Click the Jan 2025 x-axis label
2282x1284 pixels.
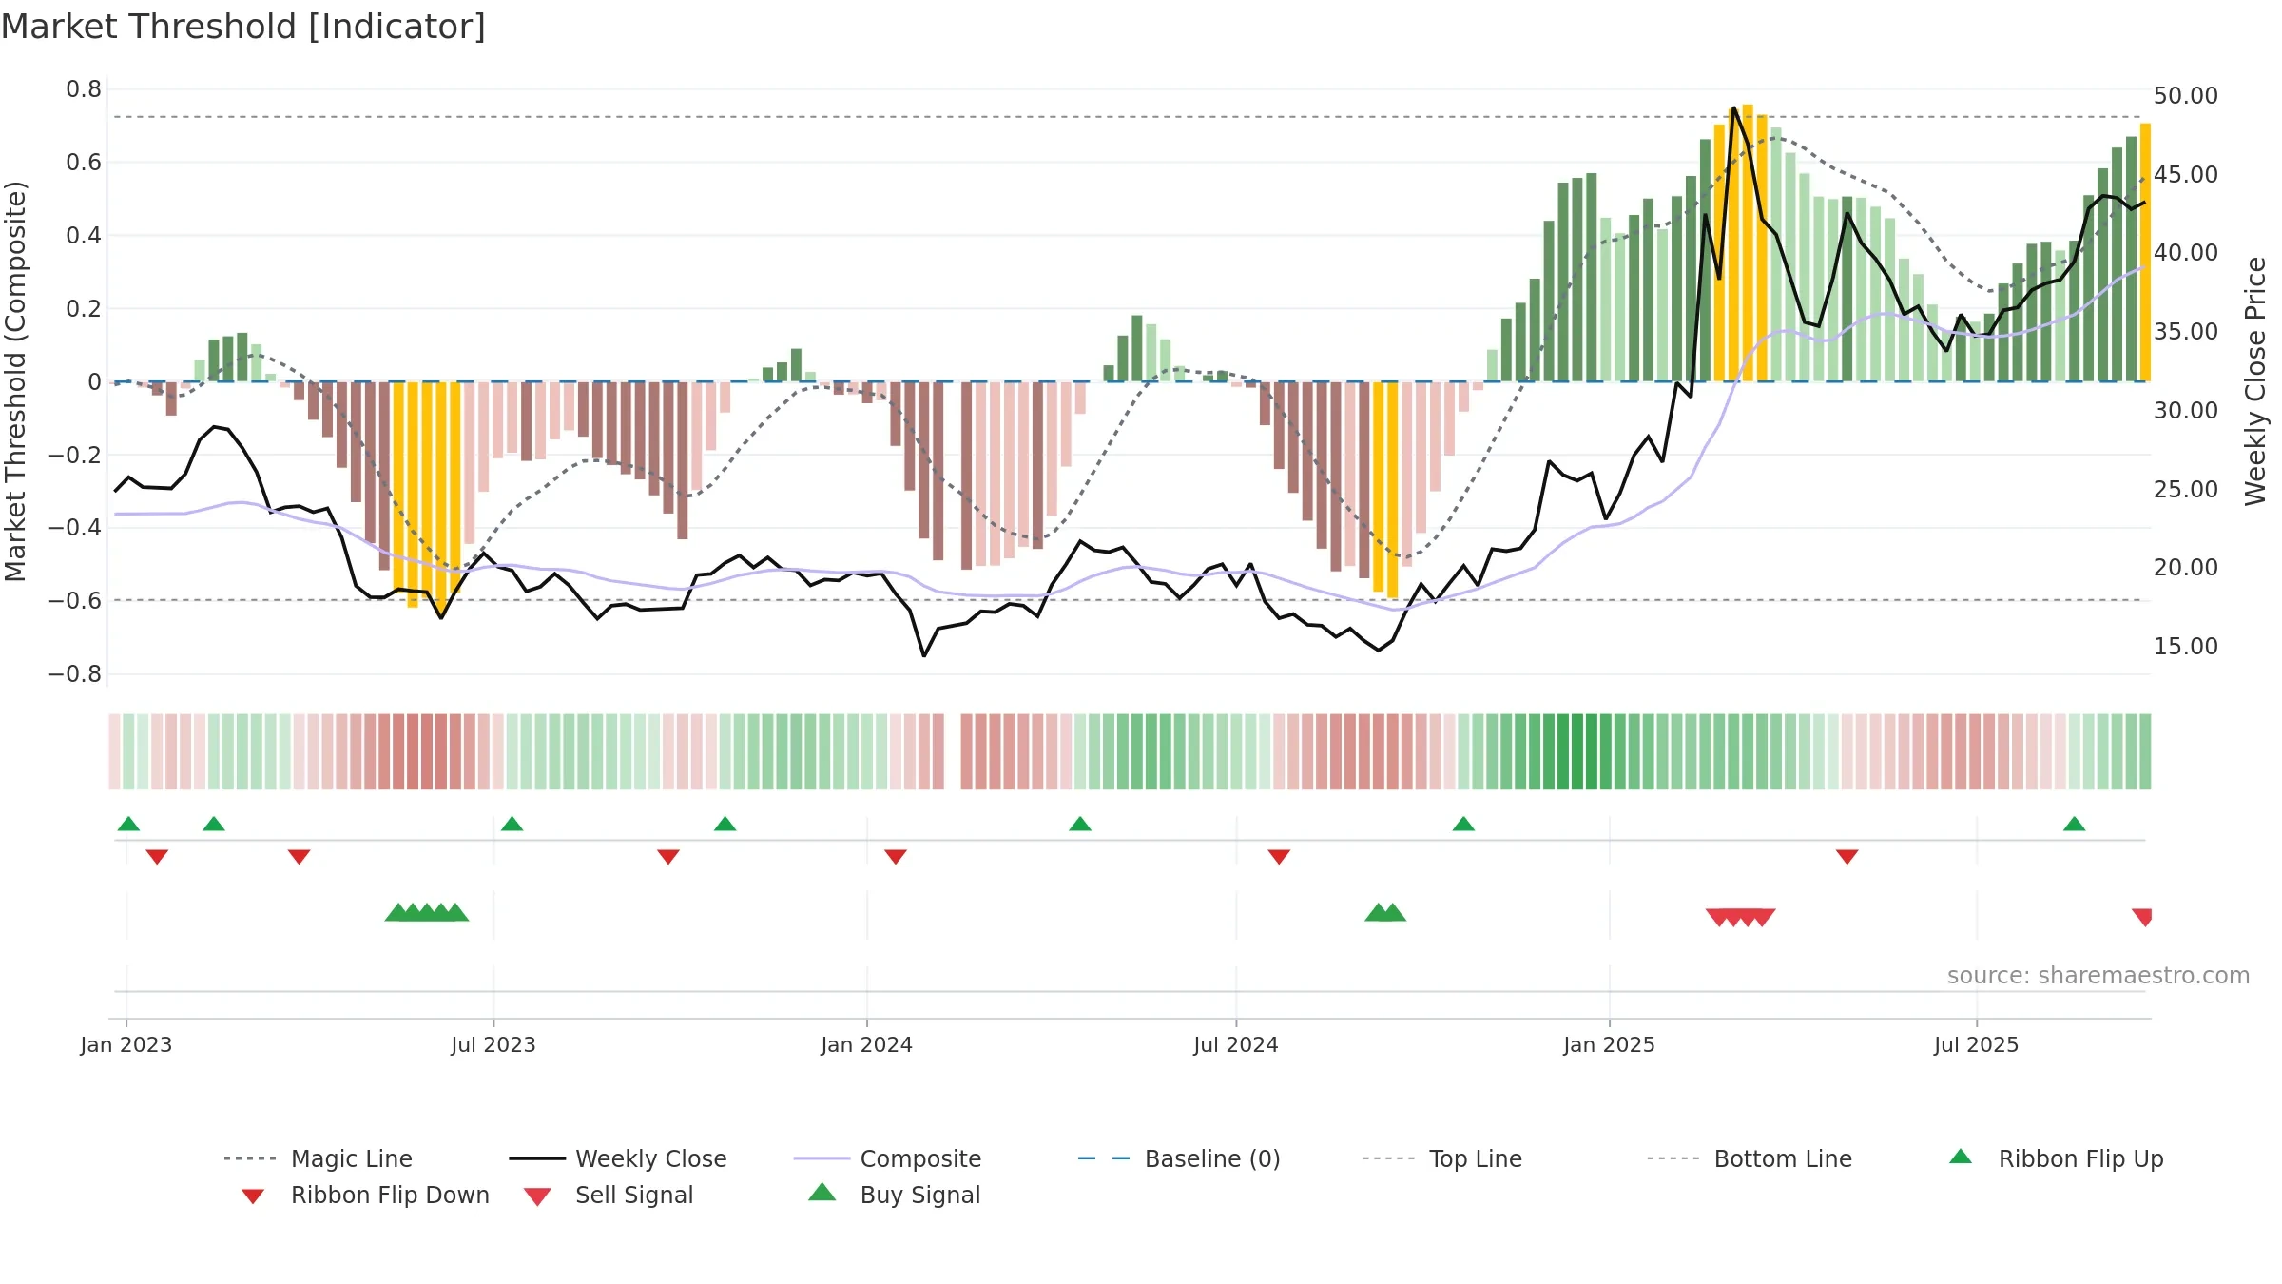(1610, 1045)
